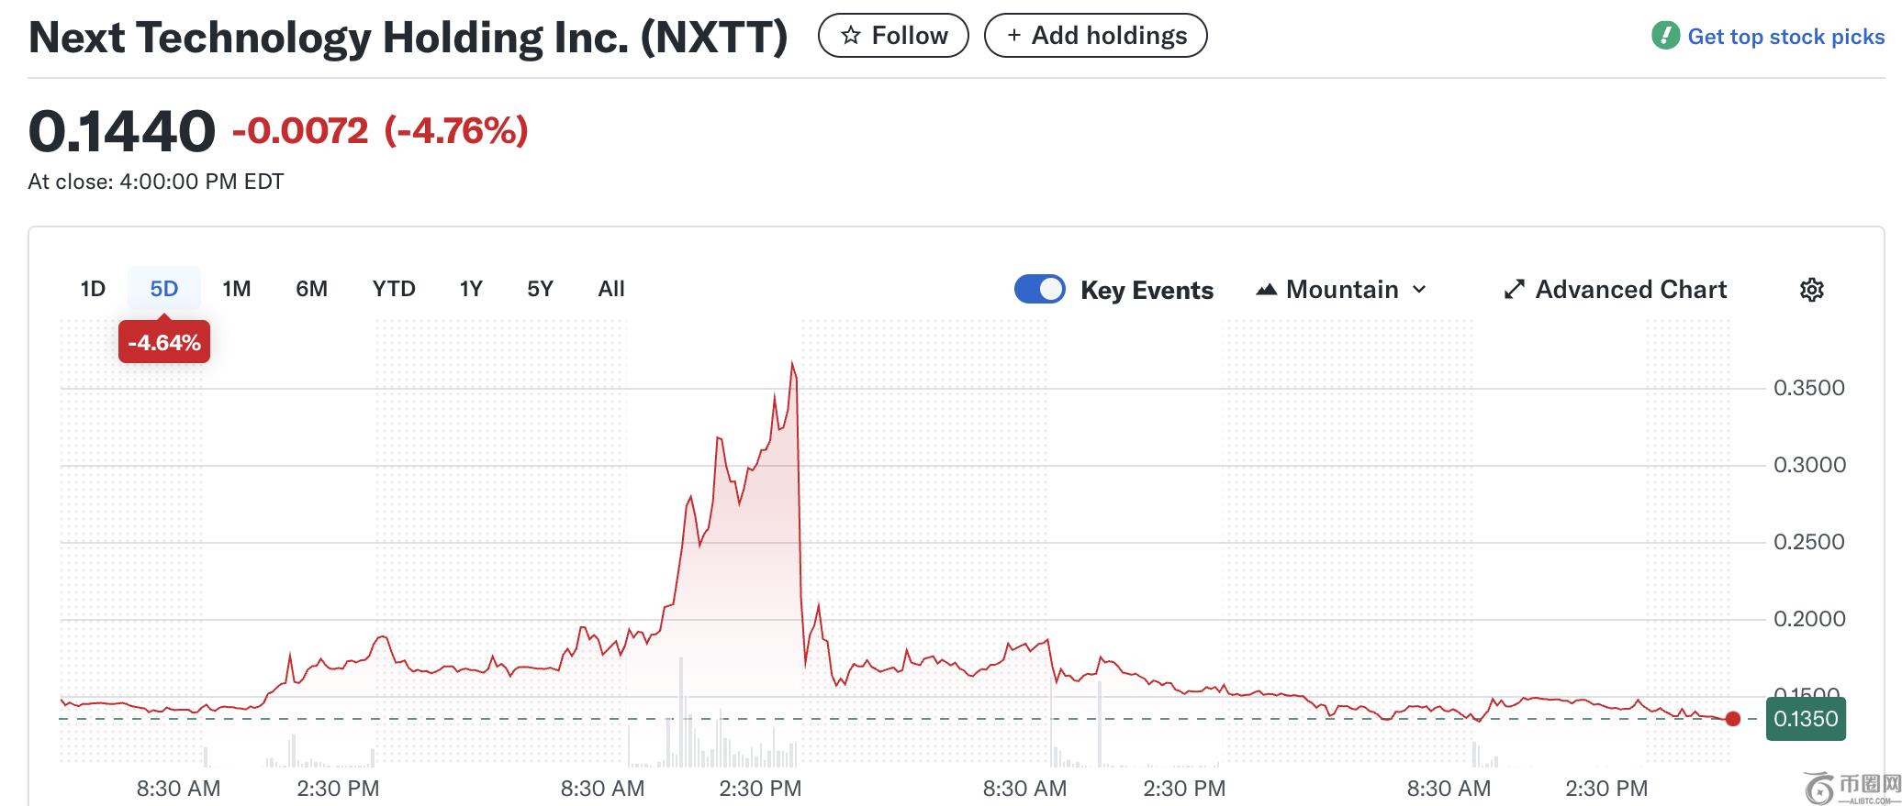Click the plus icon in Add holdings

click(1013, 36)
